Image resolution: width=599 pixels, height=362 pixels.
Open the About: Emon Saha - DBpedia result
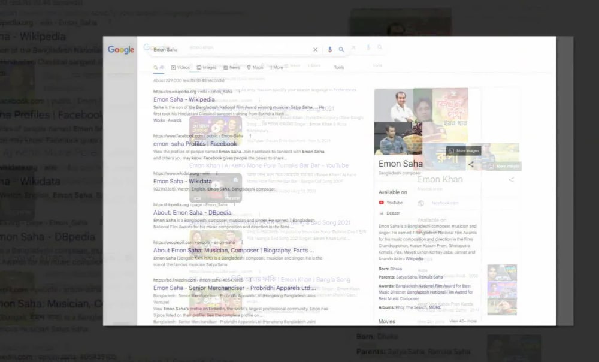pos(192,213)
